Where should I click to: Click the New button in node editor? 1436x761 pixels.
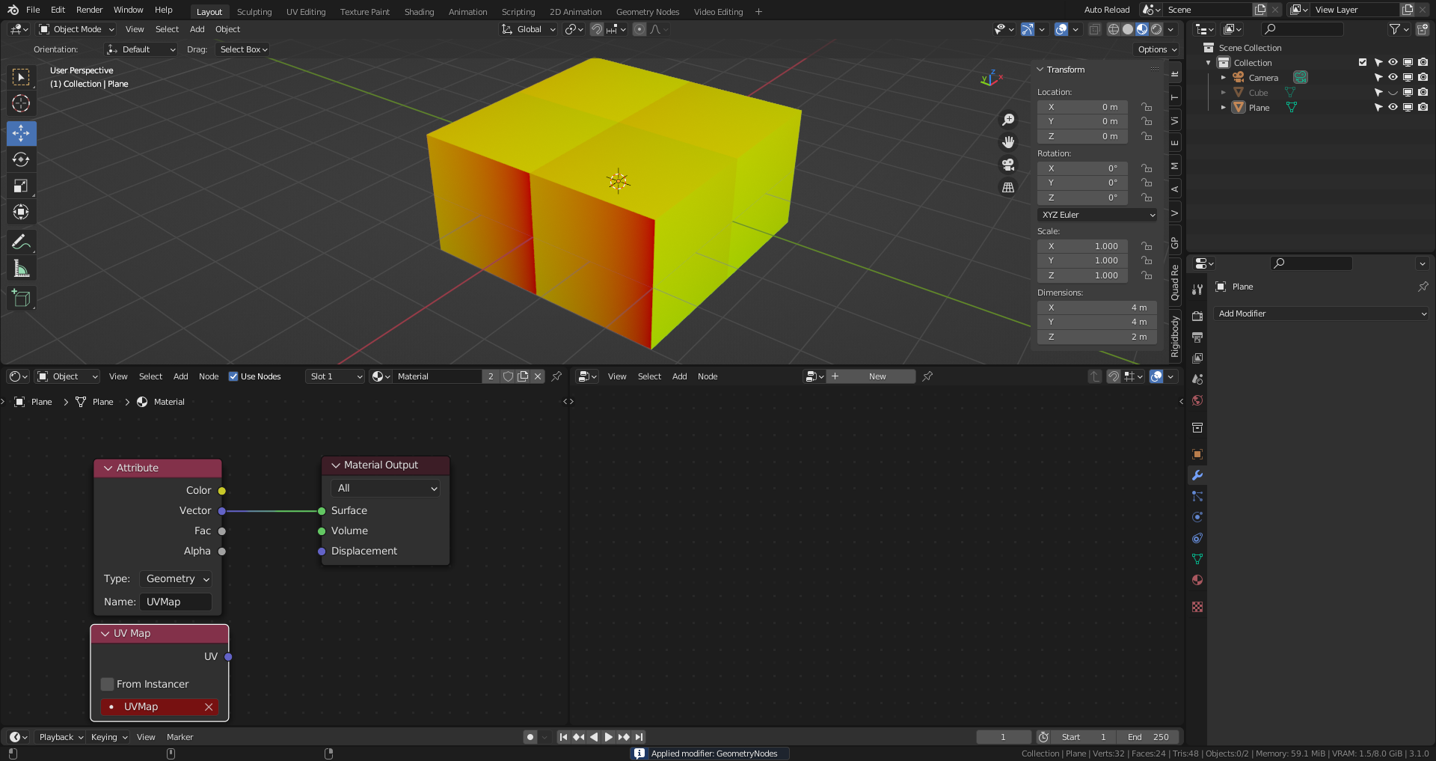pyautogui.click(x=877, y=376)
